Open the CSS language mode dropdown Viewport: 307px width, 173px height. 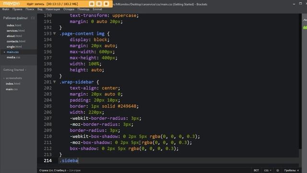pyautogui.click(x=268, y=171)
